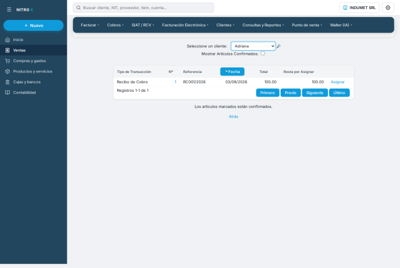
Task: Click the Último pagination button
Action: [339, 92]
